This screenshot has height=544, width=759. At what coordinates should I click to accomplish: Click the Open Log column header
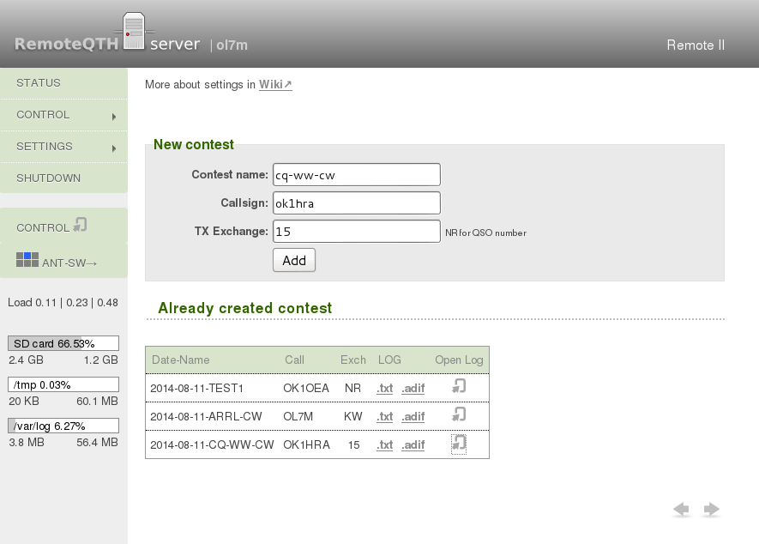(x=459, y=360)
